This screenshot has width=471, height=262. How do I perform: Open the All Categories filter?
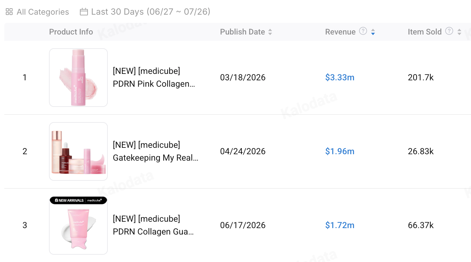pyautogui.click(x=37, y=12)
